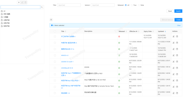Image resolution: width=183 pixels, height=99 pixels.
Task: Sort by the Updated column
Action: tap(165, 31)
